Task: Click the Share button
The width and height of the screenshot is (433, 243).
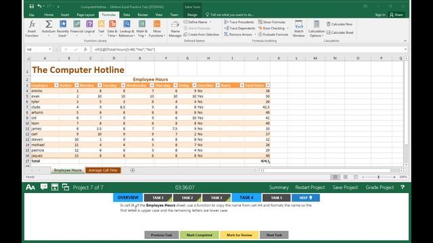Action: 396,15
